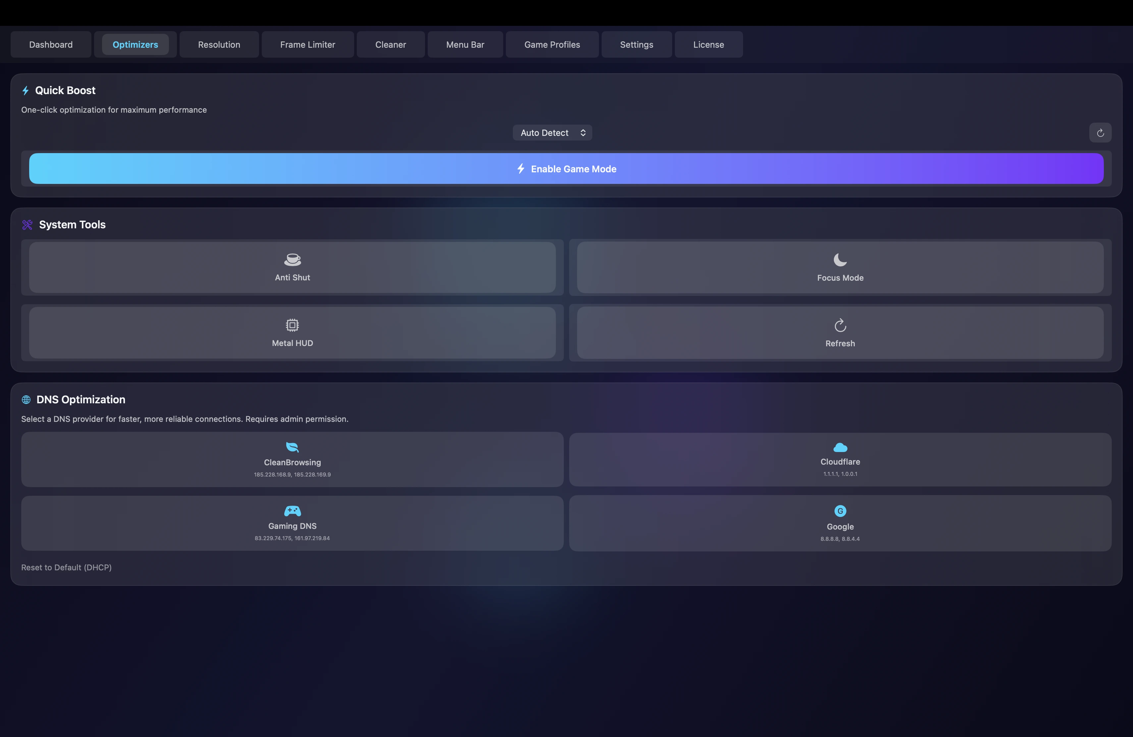1133x737 pixels.
Task: Click Reset to Default (DHCP)
Action: click(66, 567)
